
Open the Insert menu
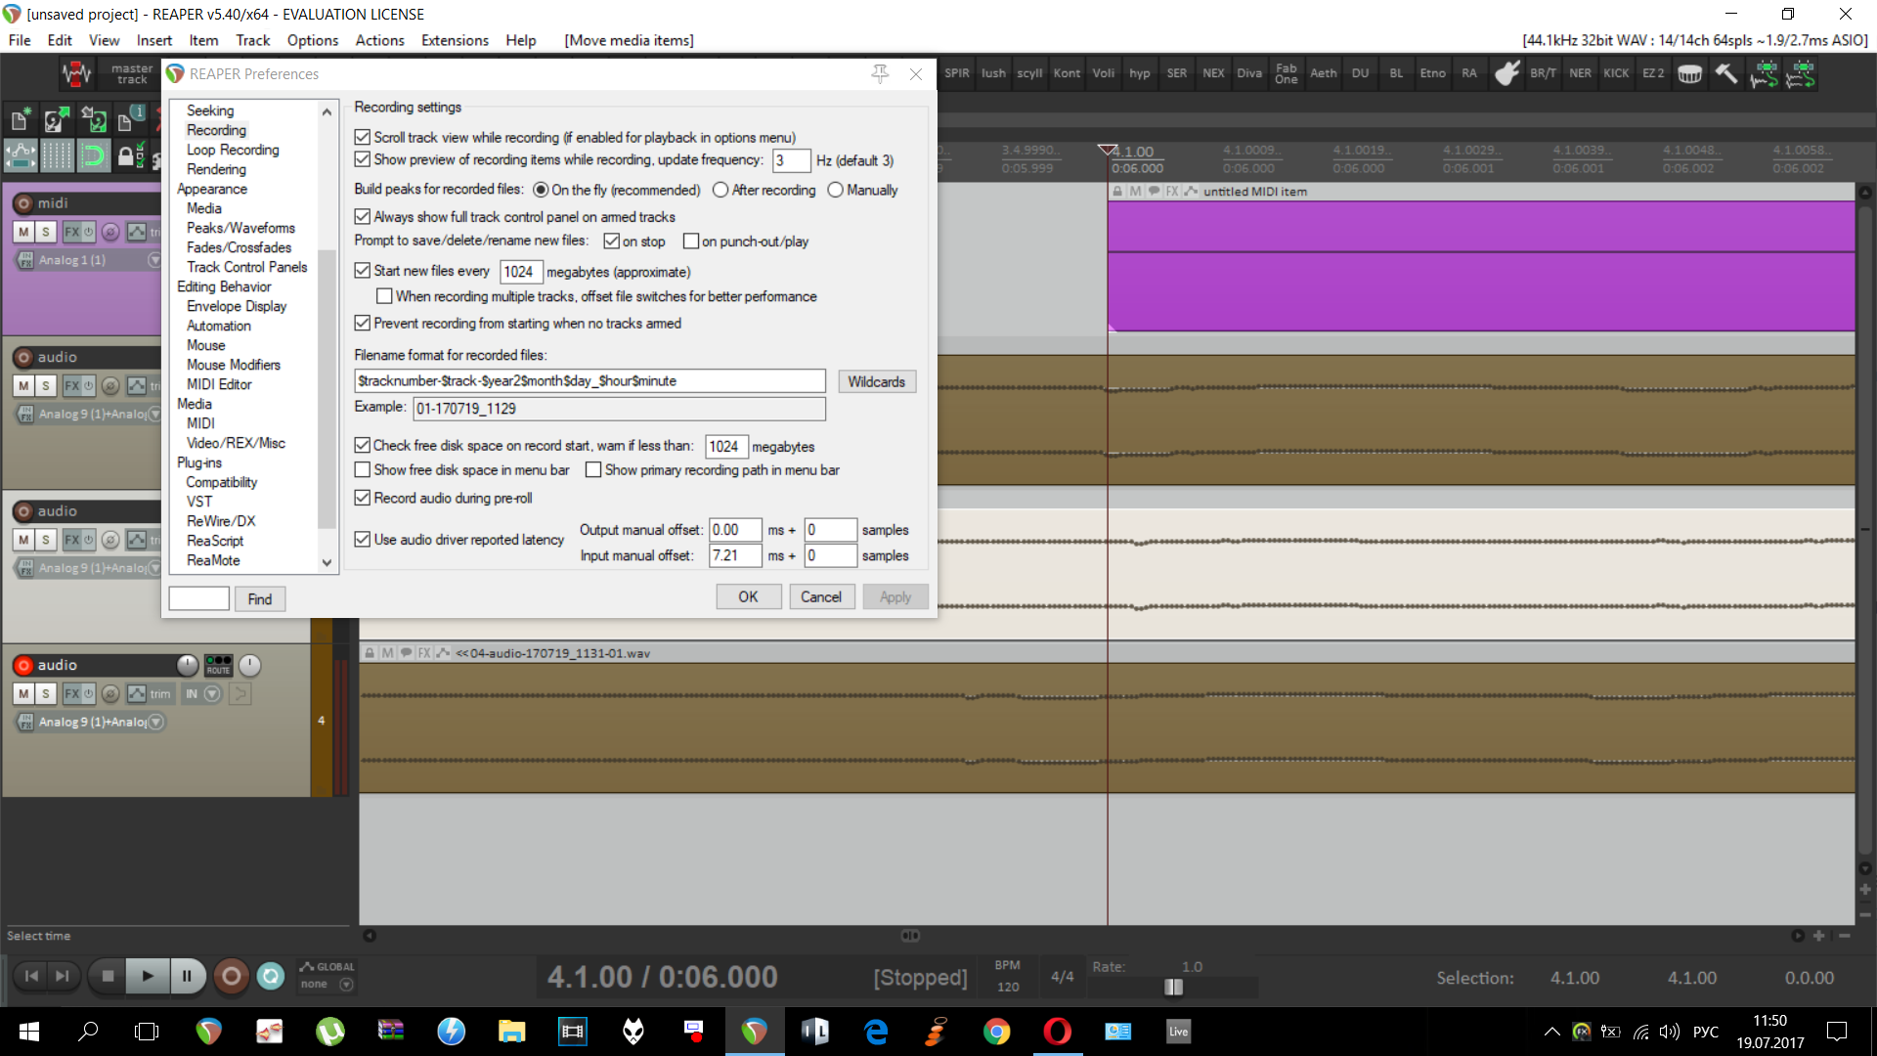click(x=154, y=40)
